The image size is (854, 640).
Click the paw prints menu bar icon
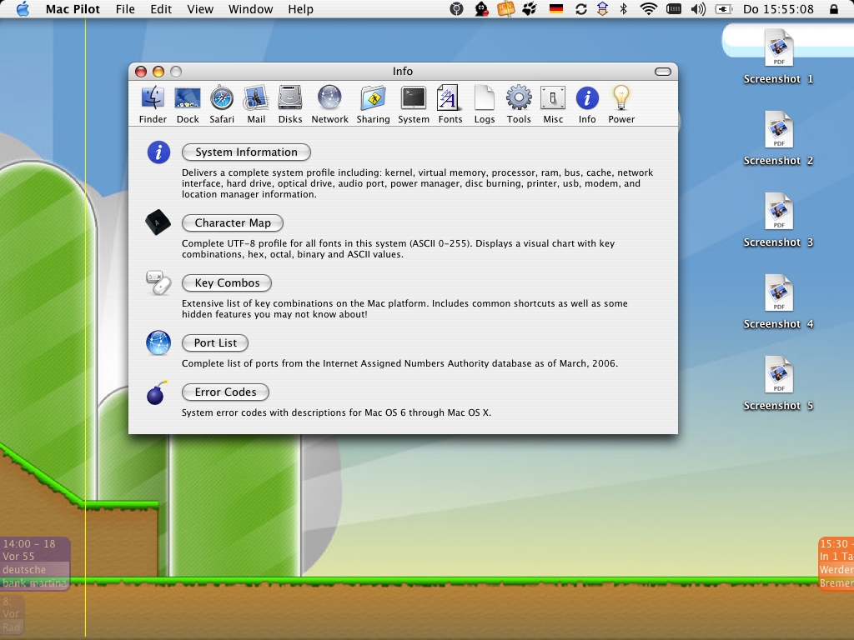[530, 9]
